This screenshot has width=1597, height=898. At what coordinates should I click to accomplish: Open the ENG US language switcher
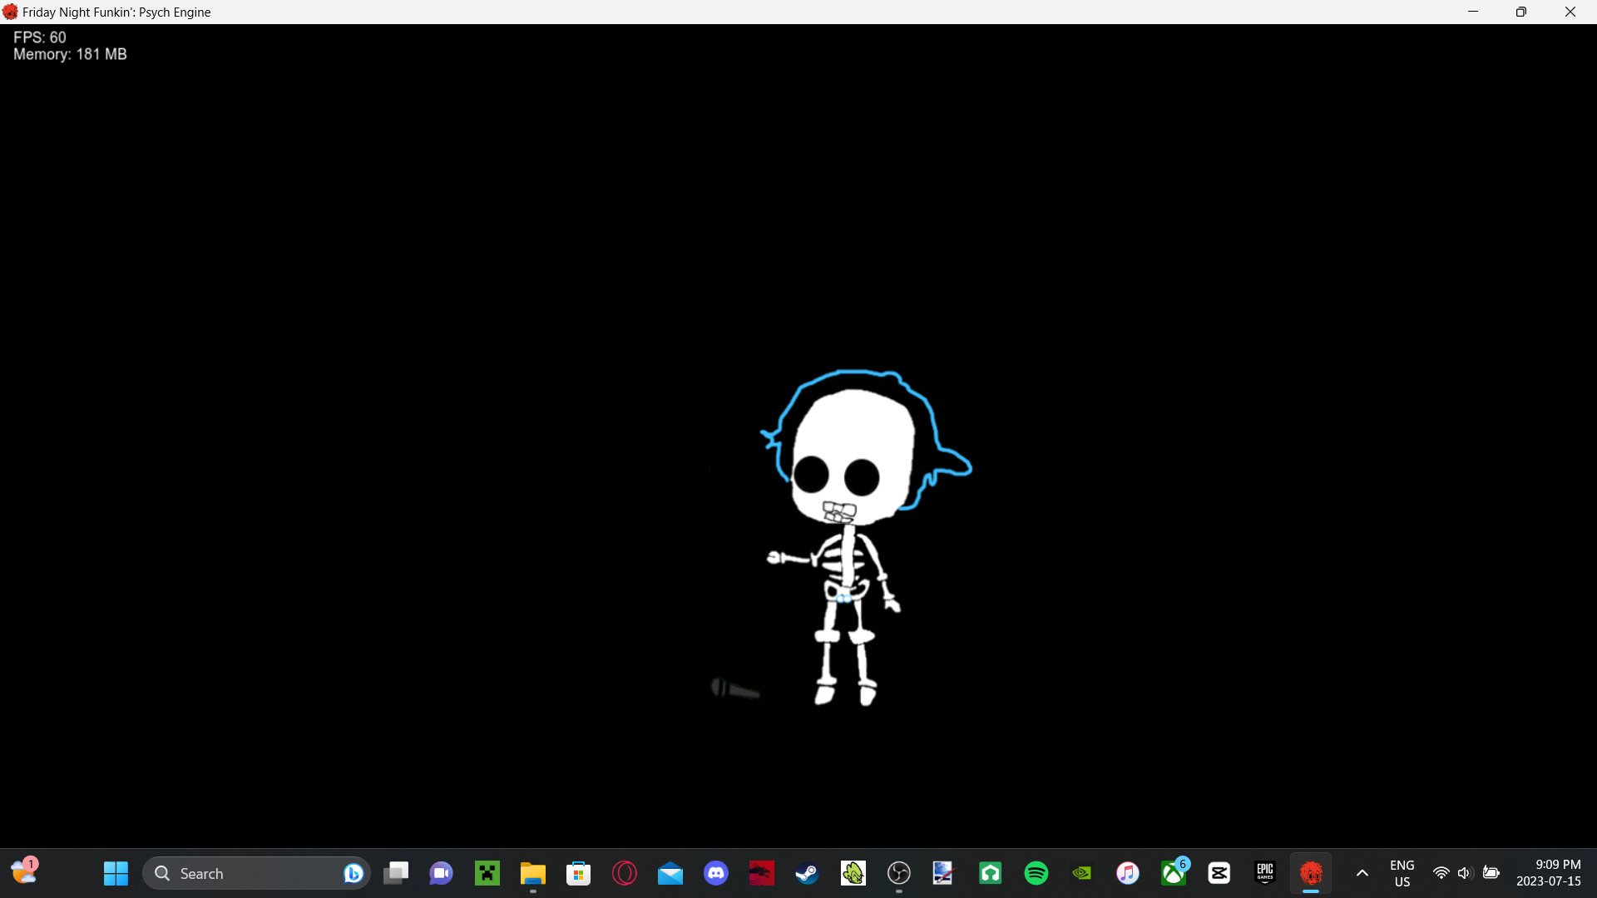coord(1402,873)
